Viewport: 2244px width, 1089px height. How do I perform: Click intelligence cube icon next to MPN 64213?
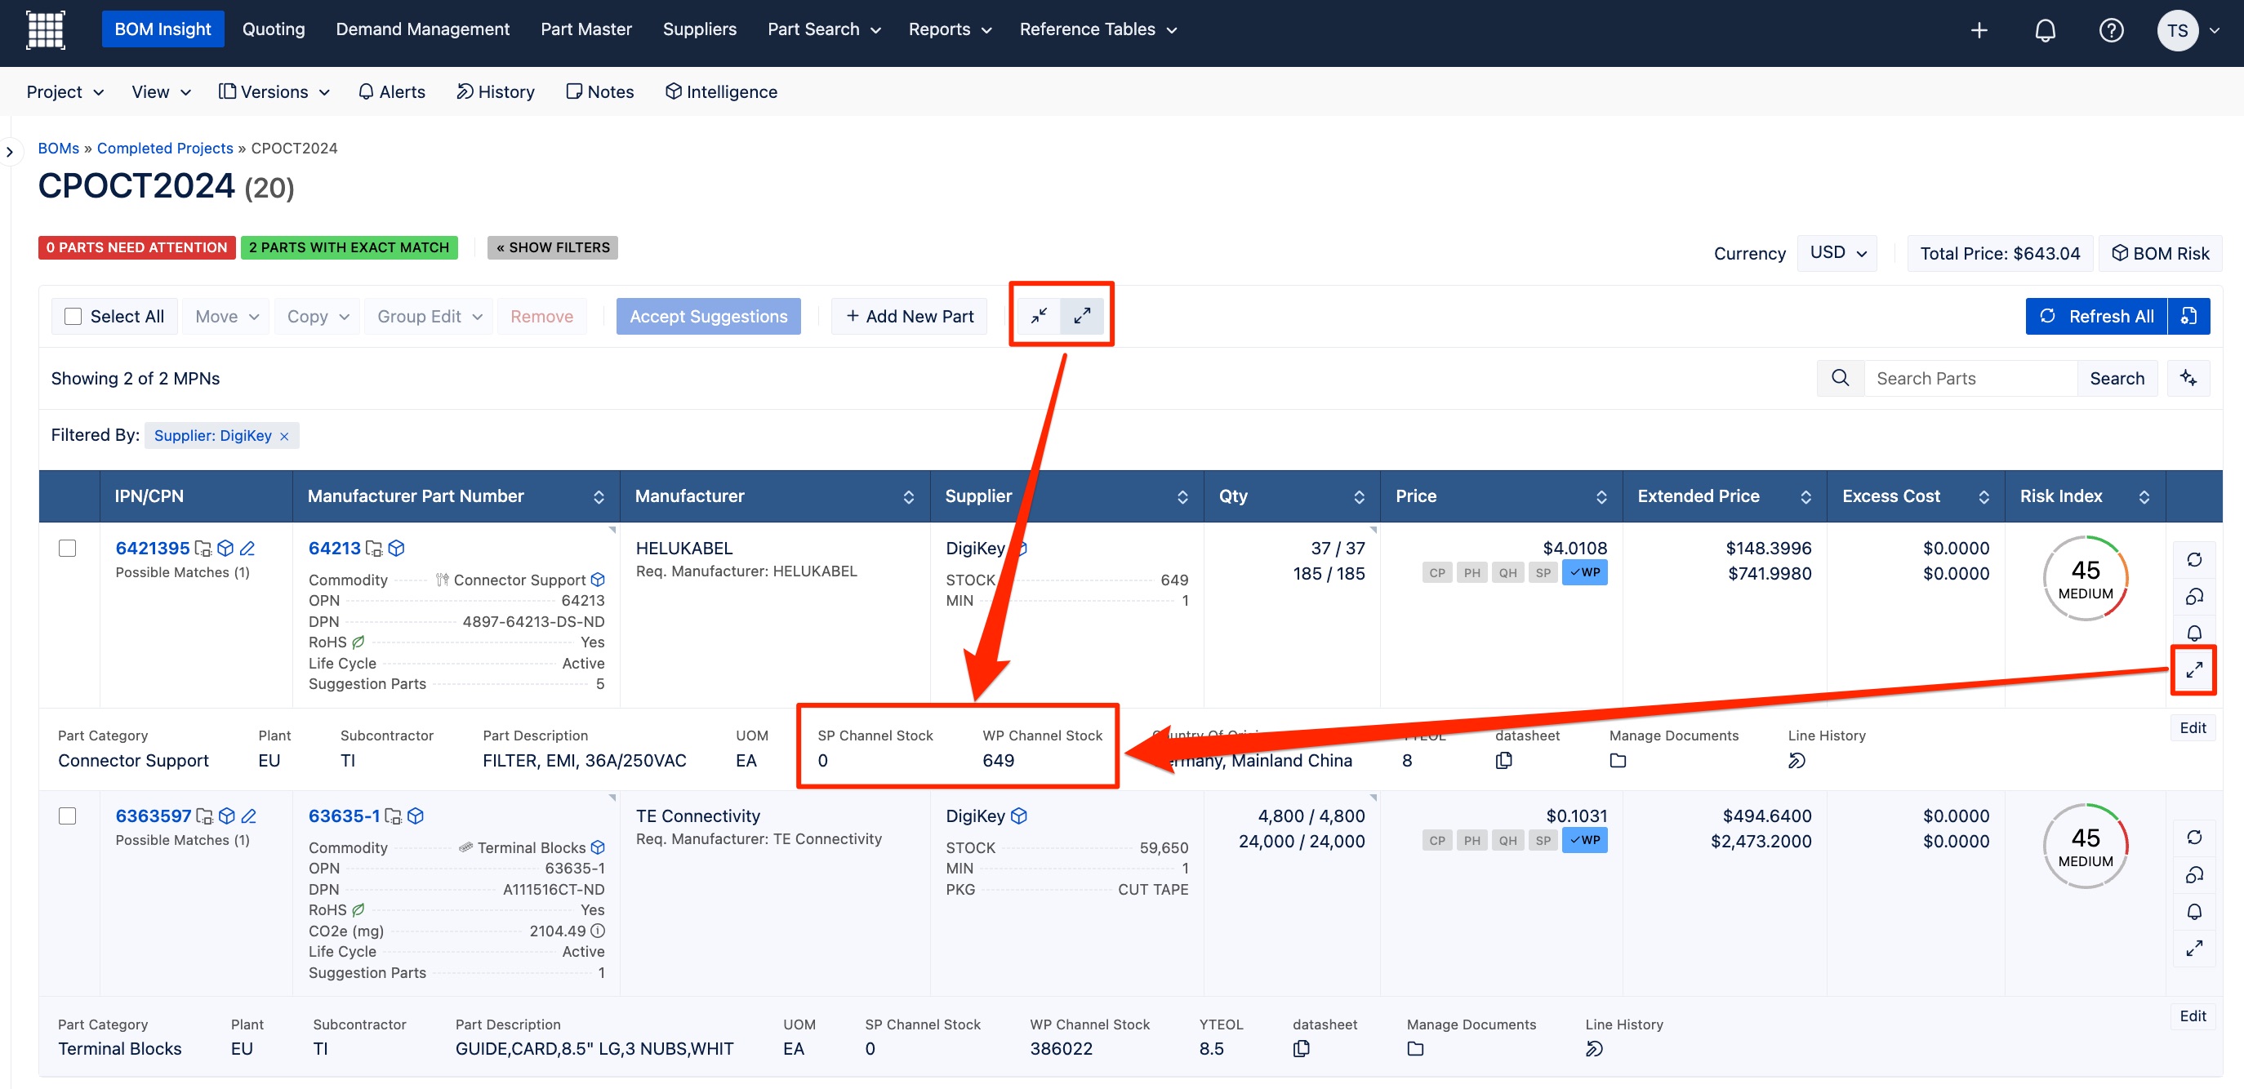click(x=396, y=549)
